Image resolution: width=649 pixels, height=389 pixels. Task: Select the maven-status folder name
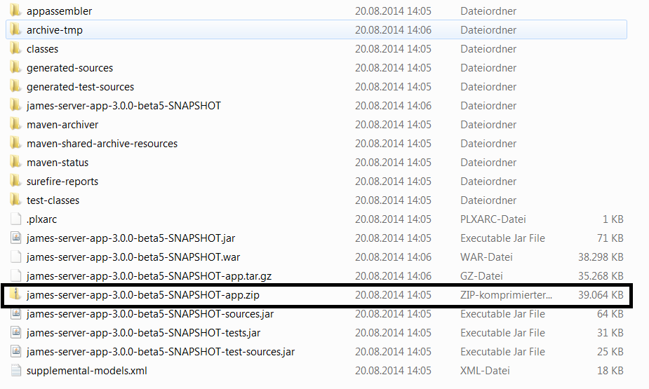coord(58,163)
